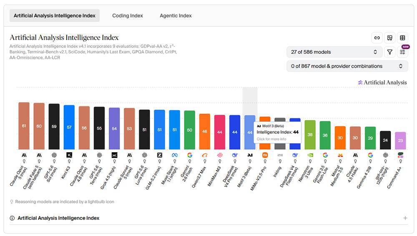Screen dimensions: 417x236
Task: Click Anthropic logo under Claude Opus 5 (max)
Action: (x=24, y=155)
